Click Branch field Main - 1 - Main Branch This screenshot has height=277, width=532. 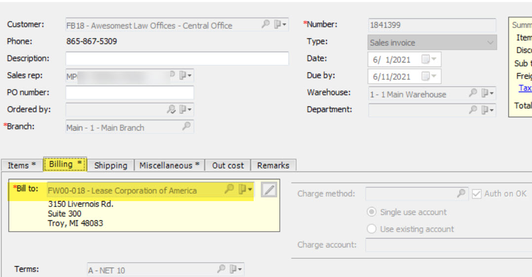point(130,127)
